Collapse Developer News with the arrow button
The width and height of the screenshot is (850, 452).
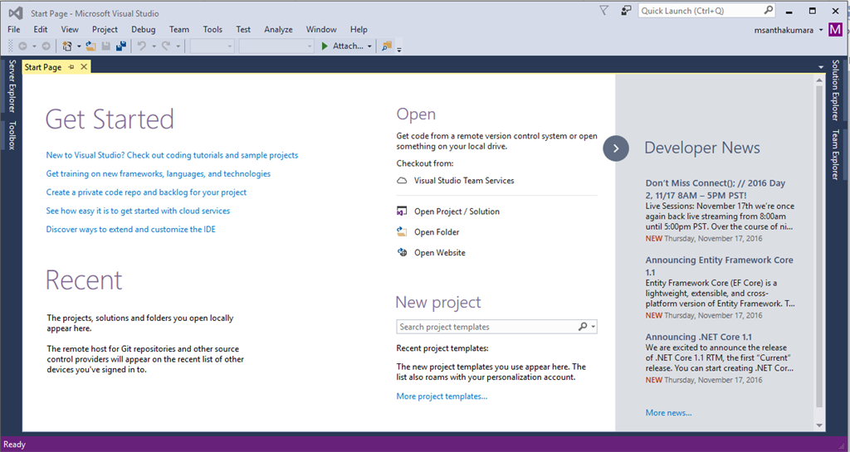tap(616, 148)
